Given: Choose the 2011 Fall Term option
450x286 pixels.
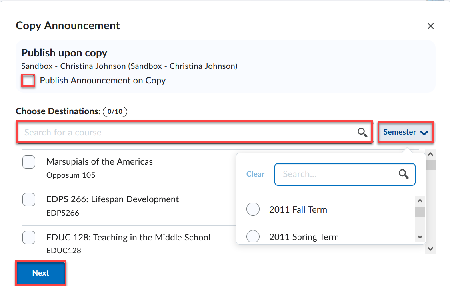Looking at the screenshot, I should [x=253, y=209].
